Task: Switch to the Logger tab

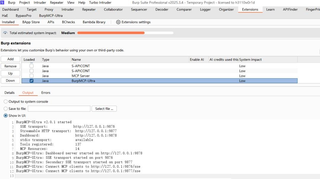Action: point(205,9)
